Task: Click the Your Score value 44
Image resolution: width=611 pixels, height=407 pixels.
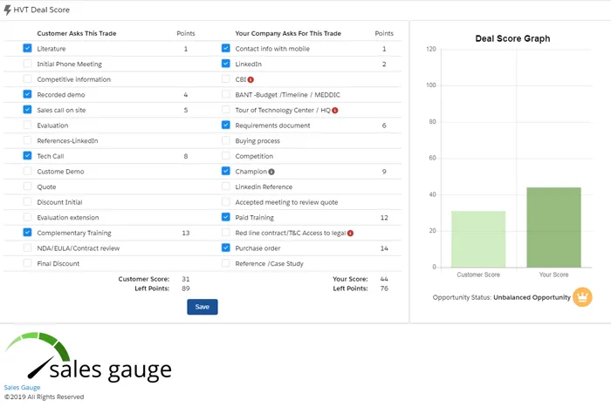Action: pos(384,279)
